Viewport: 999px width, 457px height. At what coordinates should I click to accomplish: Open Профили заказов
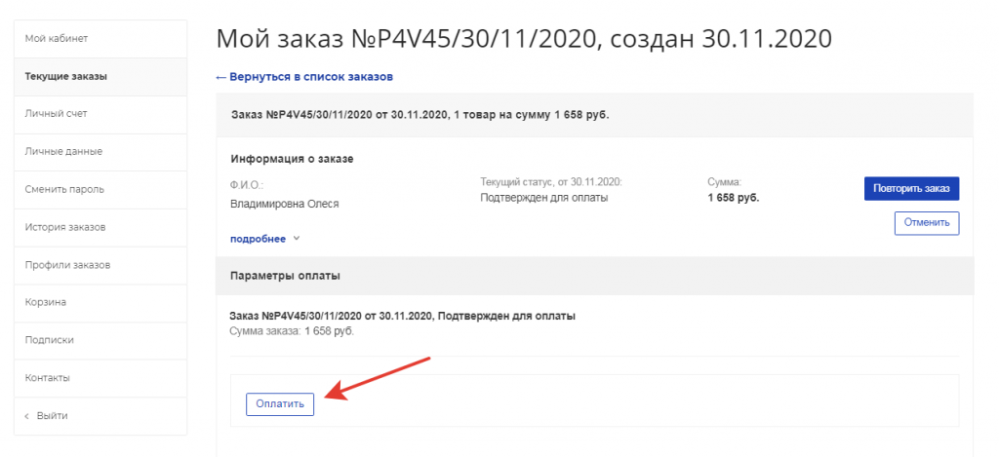pos(100,265)
